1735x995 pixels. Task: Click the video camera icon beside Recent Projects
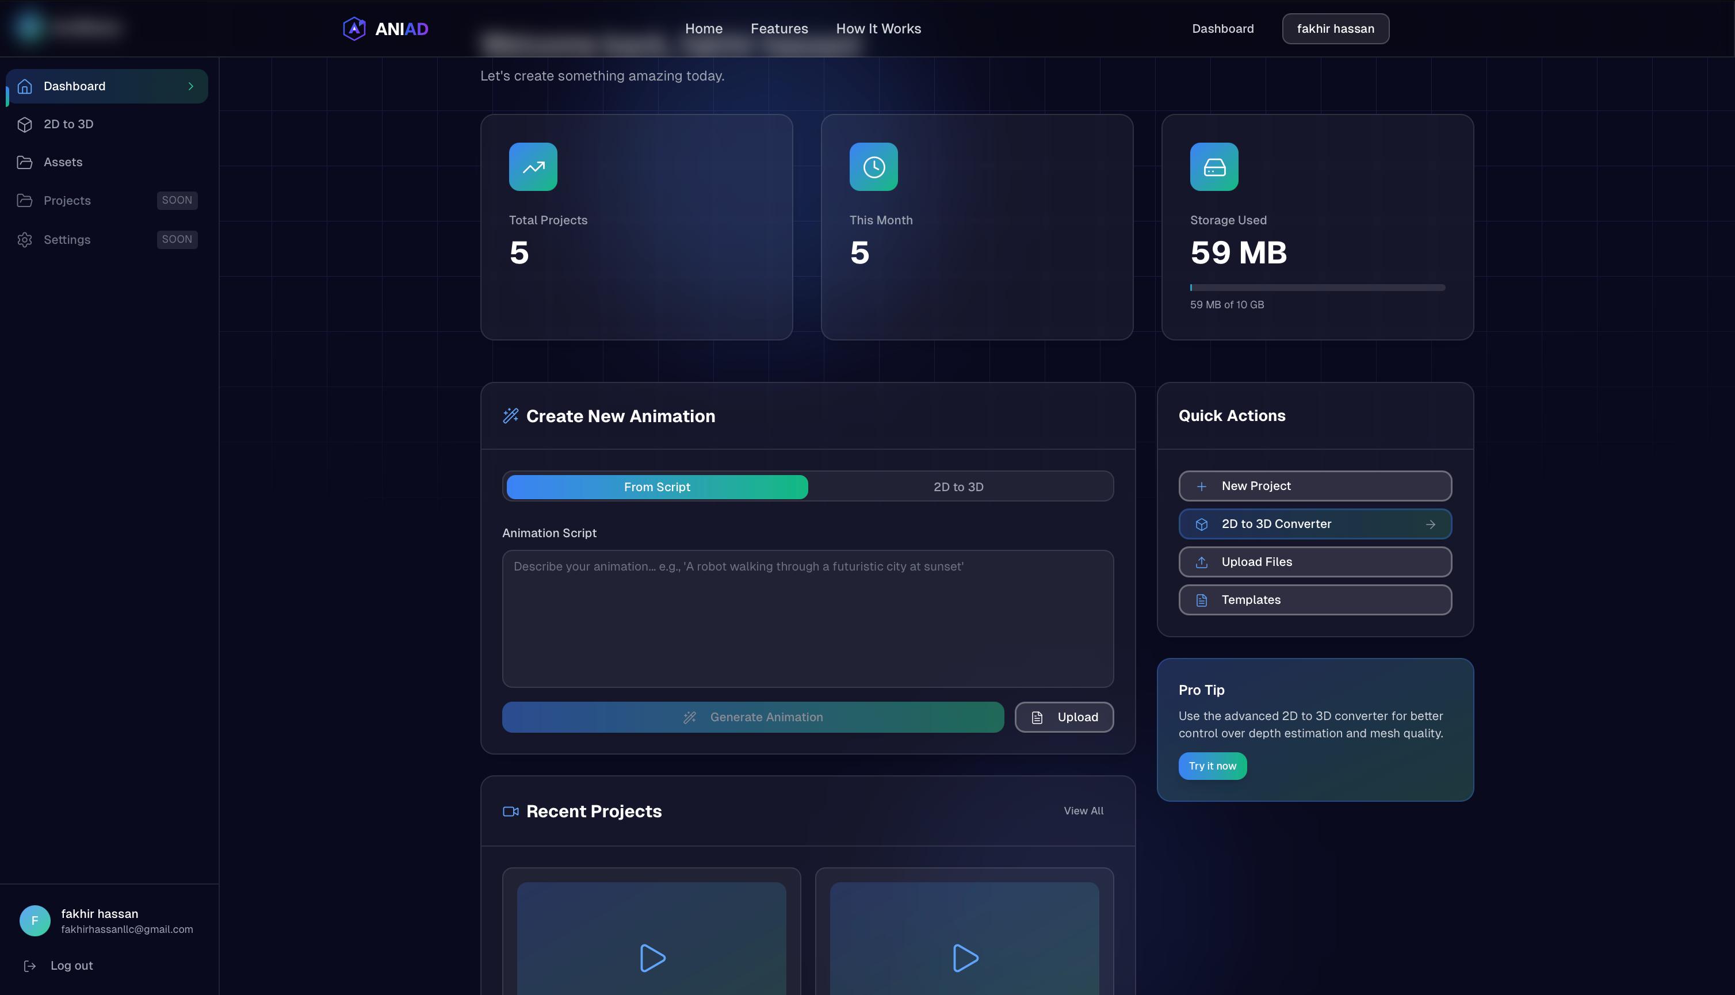click(510, 811)
